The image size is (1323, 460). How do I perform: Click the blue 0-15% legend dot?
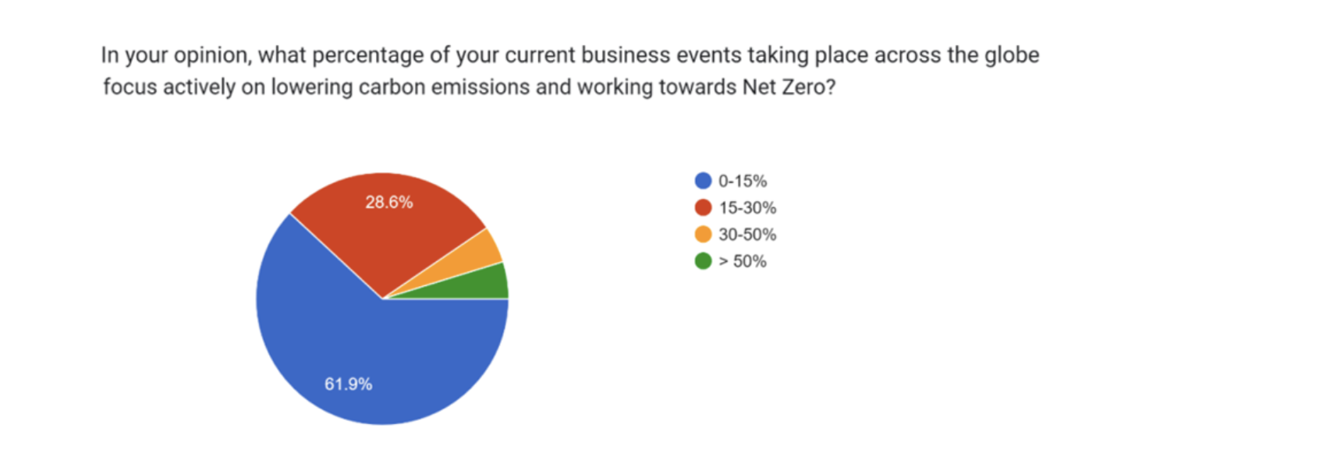[x=703, y=181]
